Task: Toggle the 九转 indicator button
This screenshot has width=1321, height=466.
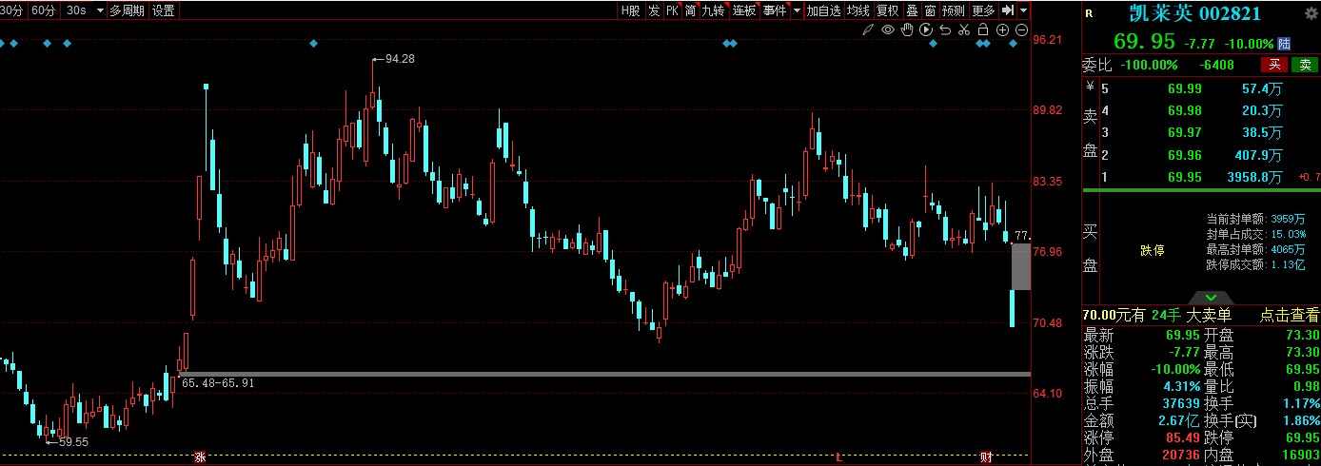Action: click(713, 10)
